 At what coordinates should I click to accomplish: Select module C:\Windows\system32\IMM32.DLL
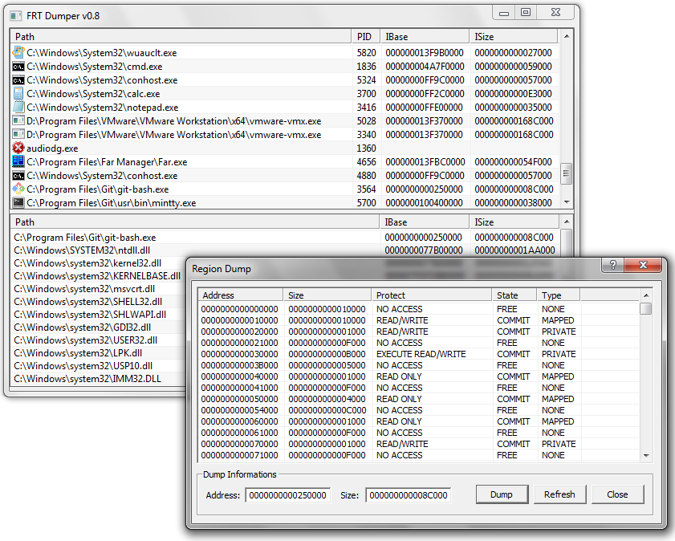(87, 379)
